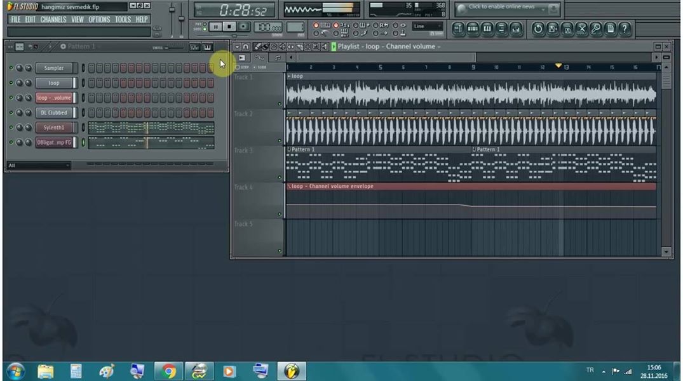Select the Delete tool in Playlist
Screen dimensions: 683x381
(274, 46)
